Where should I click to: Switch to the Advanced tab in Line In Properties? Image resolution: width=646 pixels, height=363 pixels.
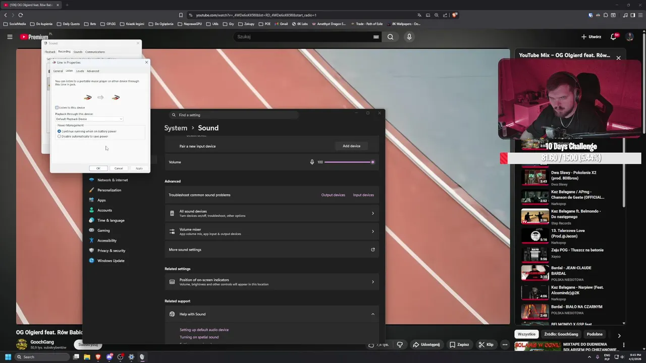pos(93,71)
